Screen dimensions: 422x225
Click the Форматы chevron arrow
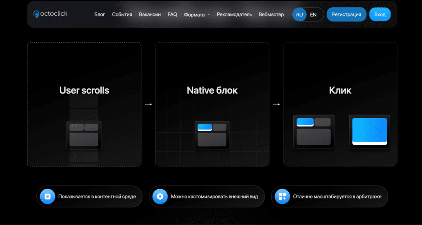[209, 14]
